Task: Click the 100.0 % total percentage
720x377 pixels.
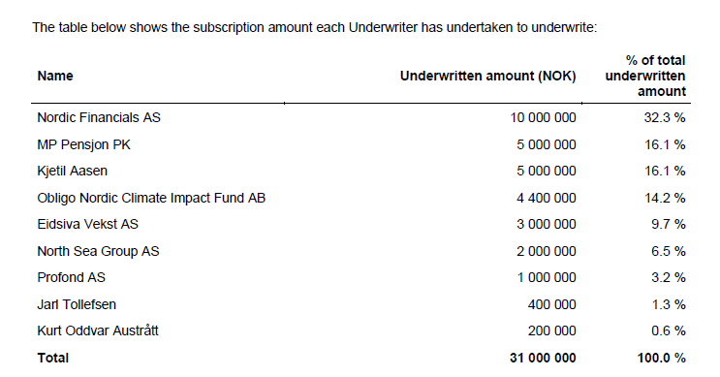Action: (x=661, y=358)
